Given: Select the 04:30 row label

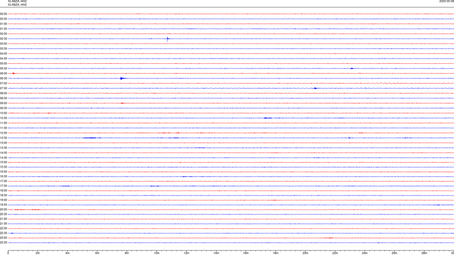Looking at the screenshot, I should coord(3,59).
